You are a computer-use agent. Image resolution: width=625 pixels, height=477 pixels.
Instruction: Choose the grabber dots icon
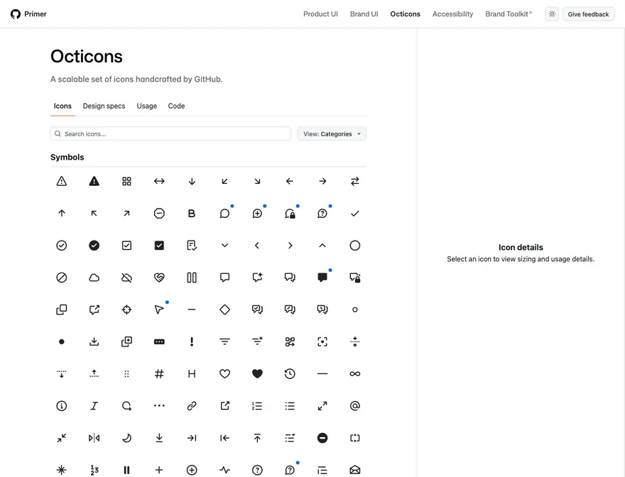tap(126, 374)
